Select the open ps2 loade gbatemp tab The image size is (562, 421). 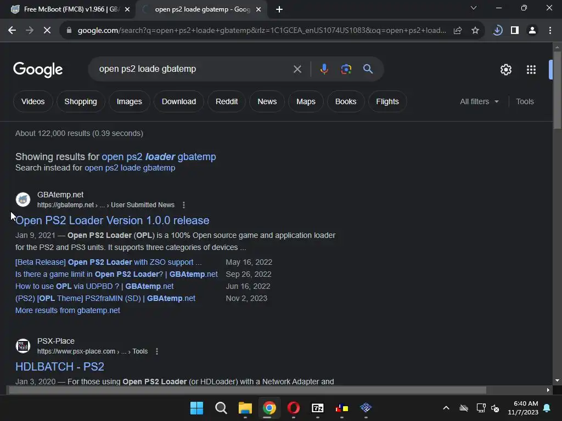click(x=202, y=9)
